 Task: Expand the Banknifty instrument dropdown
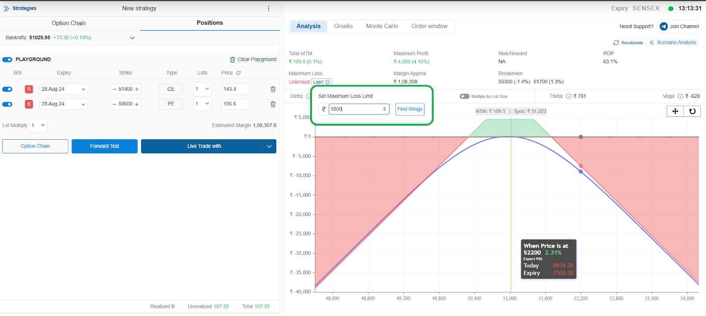coord(132,38)
